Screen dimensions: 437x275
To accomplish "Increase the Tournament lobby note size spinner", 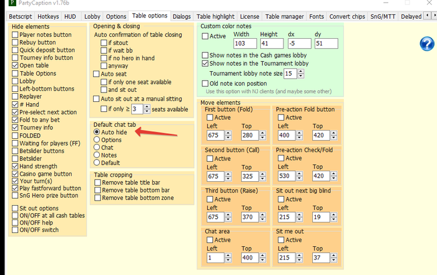I will [x=300, y=71].
